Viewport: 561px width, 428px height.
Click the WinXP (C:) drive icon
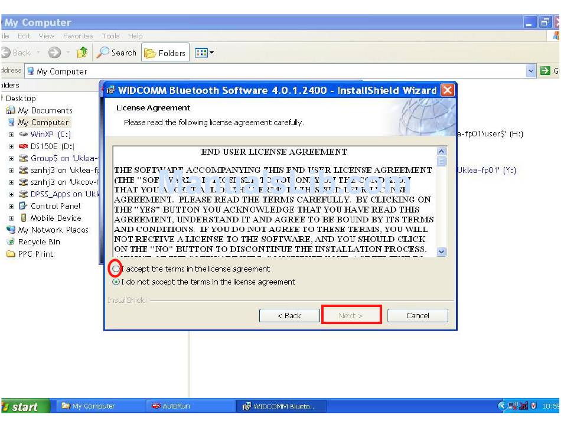click(23, 134)
